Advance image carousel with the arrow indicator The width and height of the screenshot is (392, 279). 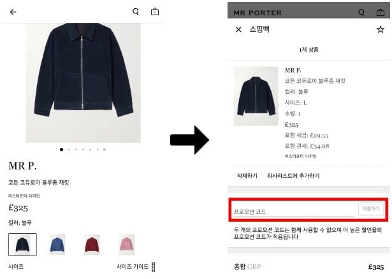pyautogui.click(x=105, y=149)
